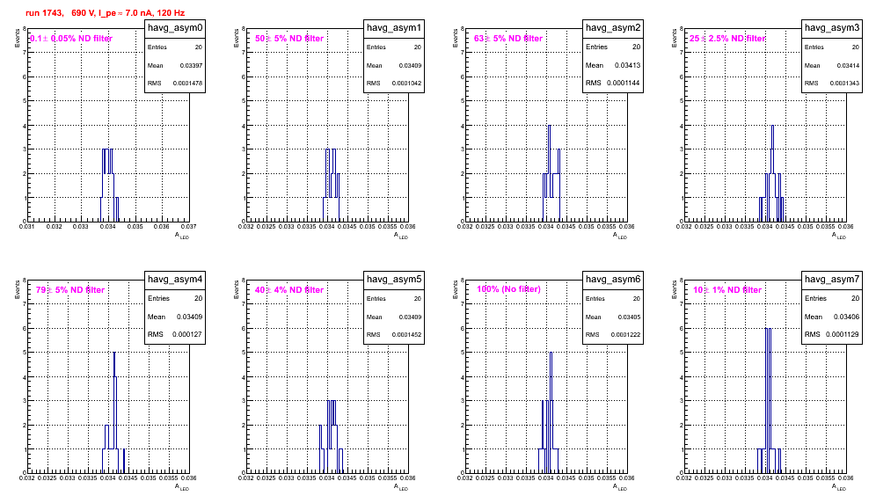Screen dimensions: 876x503
Task: Click RMS value 0.0001343 in havg_asym3
Action: pyautogui.click(x=844, y=84)
